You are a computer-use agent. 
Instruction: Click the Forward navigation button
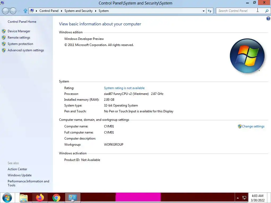(x=13, y=11)
